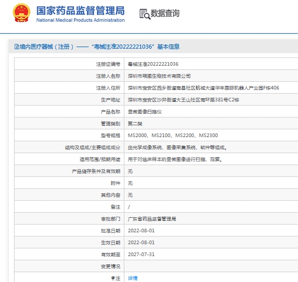Click the 注册证编号 row label

tap(108, 64)
